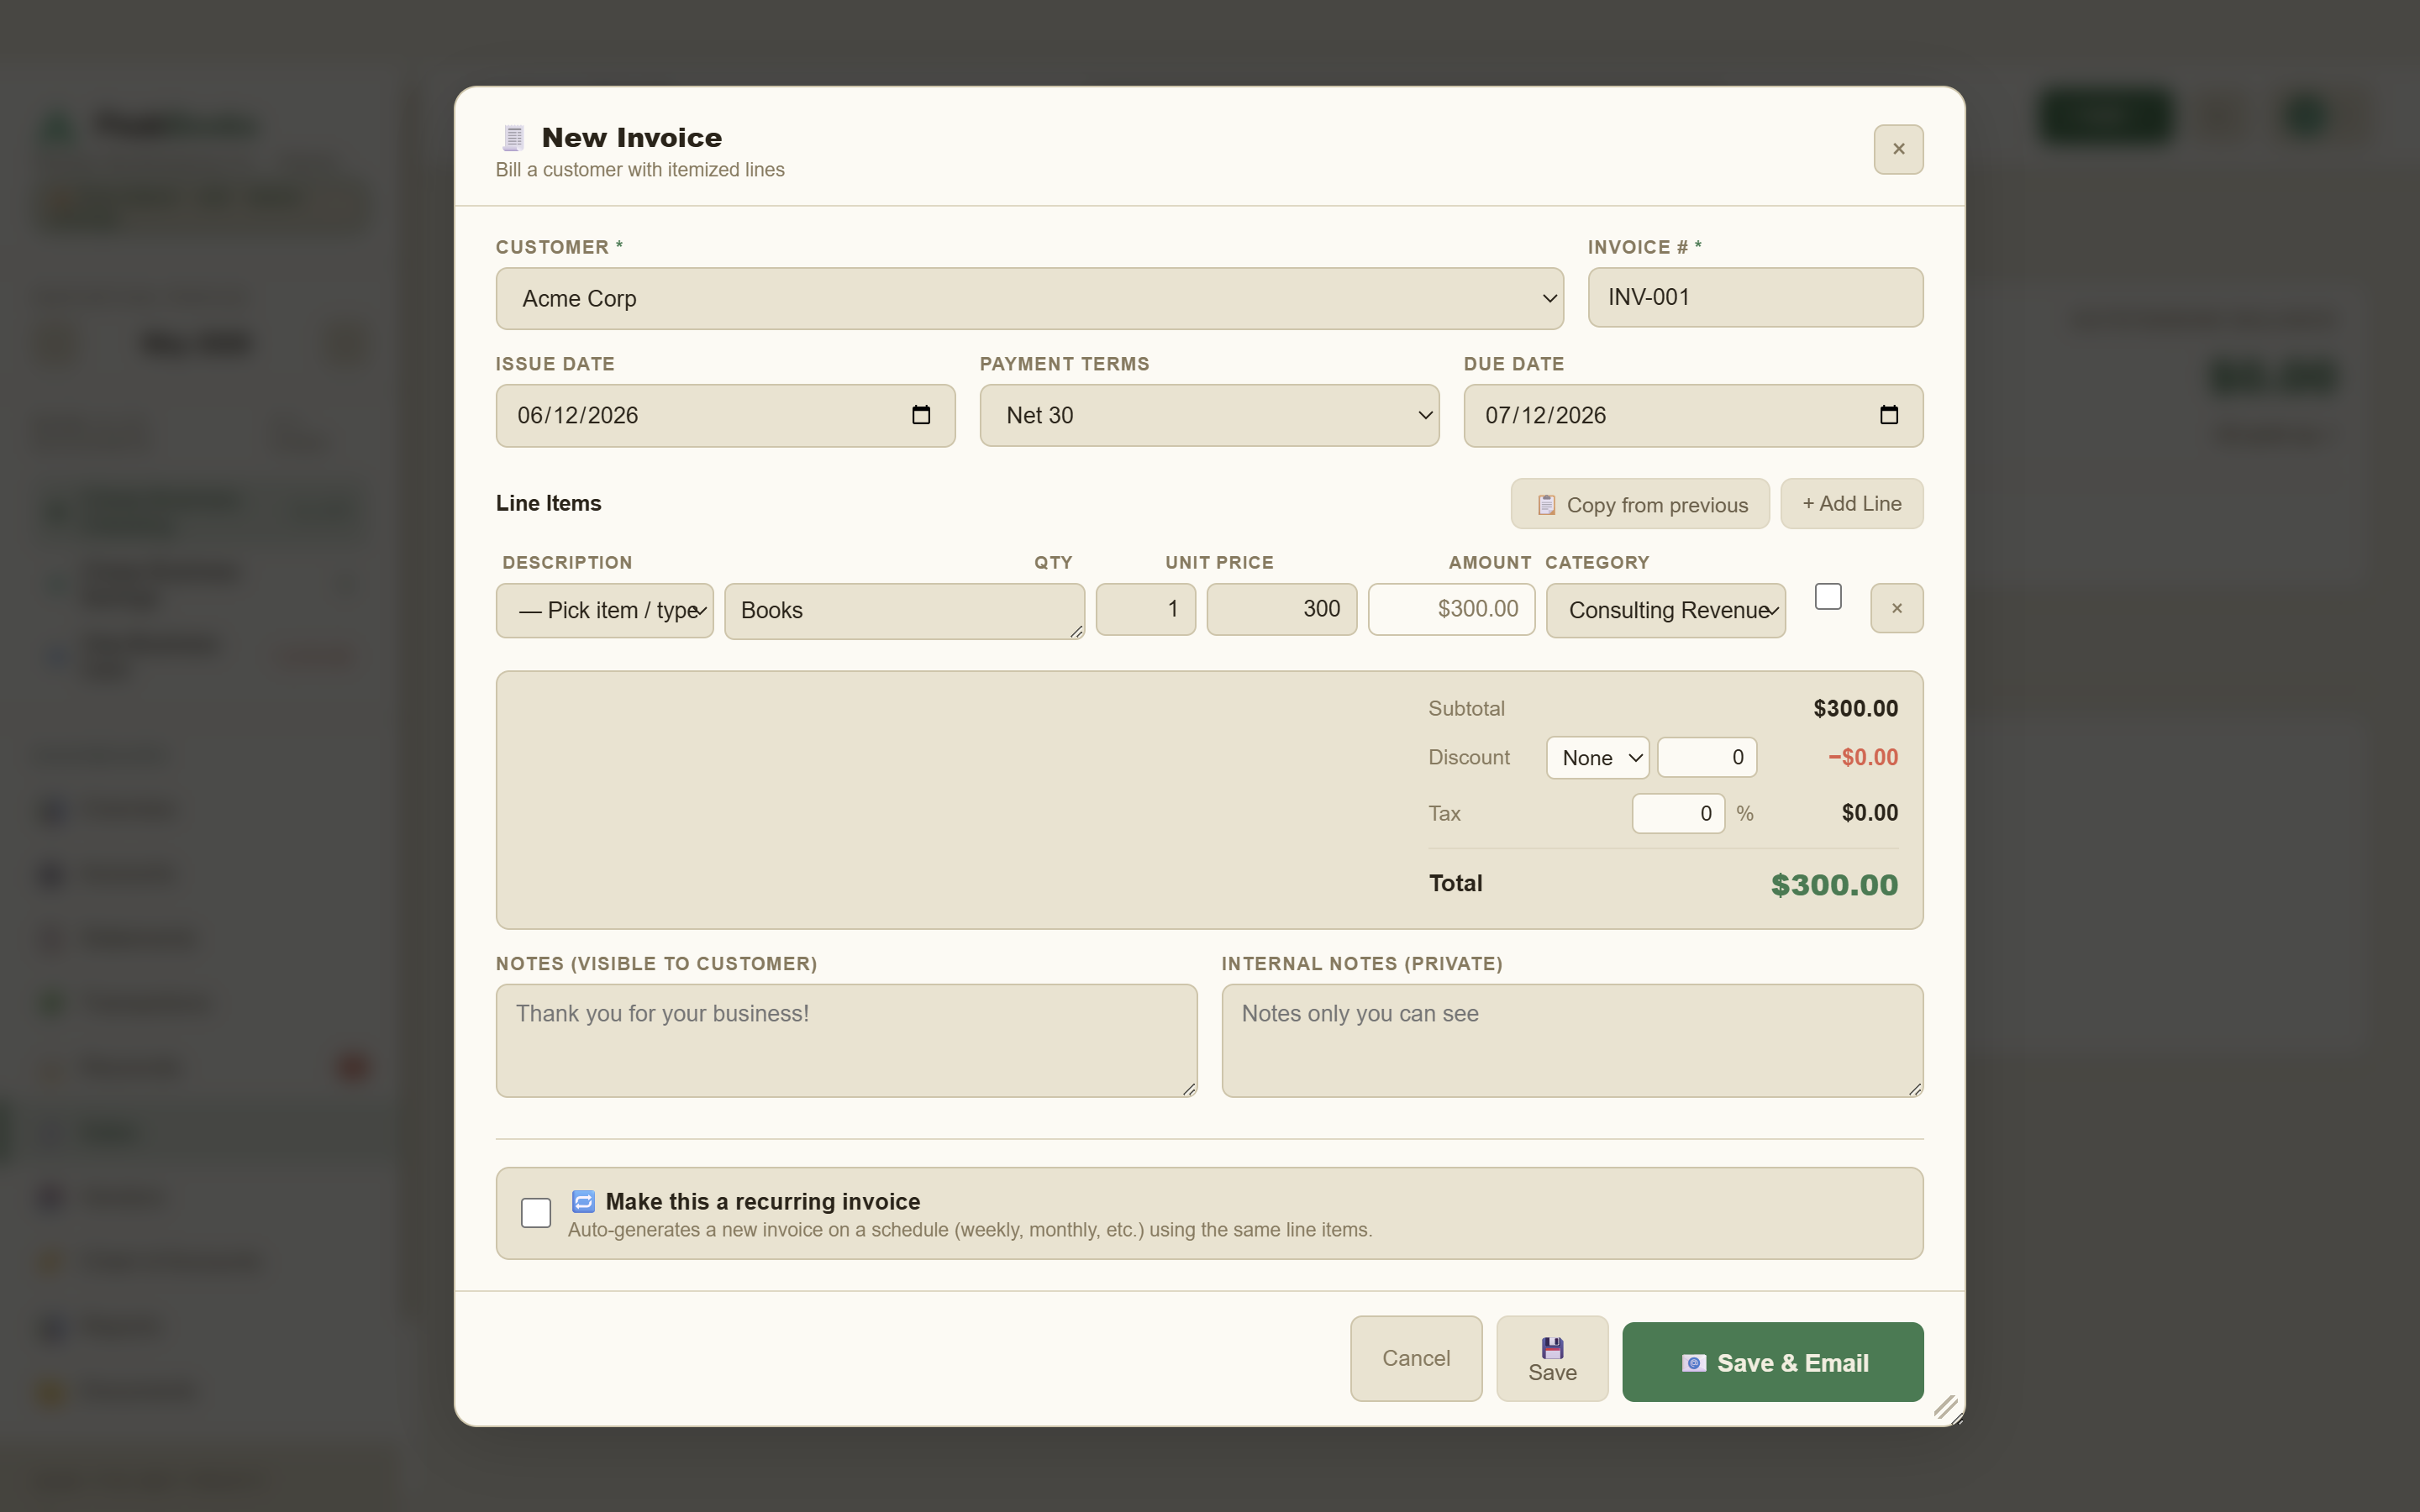Open the Due Date calendar picker icon
This screenshot has height=1512, width=2420.
(x=1888, y=415)
